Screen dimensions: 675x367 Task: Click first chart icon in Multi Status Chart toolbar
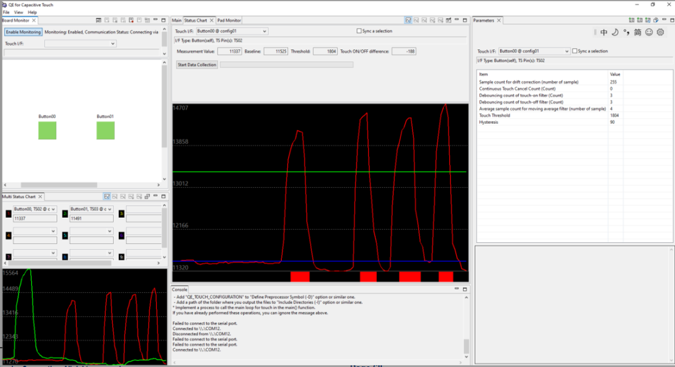point(107,196)
